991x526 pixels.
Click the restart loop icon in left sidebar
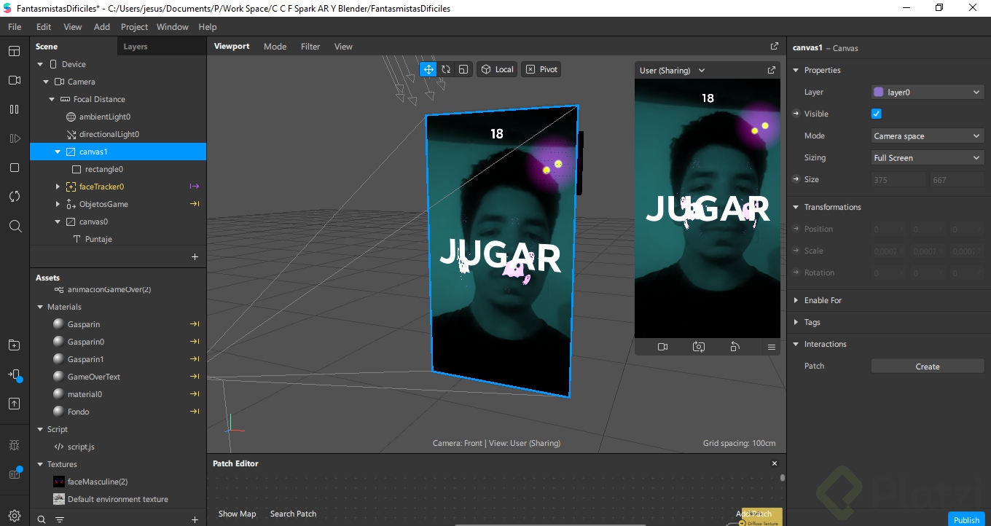(14, 197)
